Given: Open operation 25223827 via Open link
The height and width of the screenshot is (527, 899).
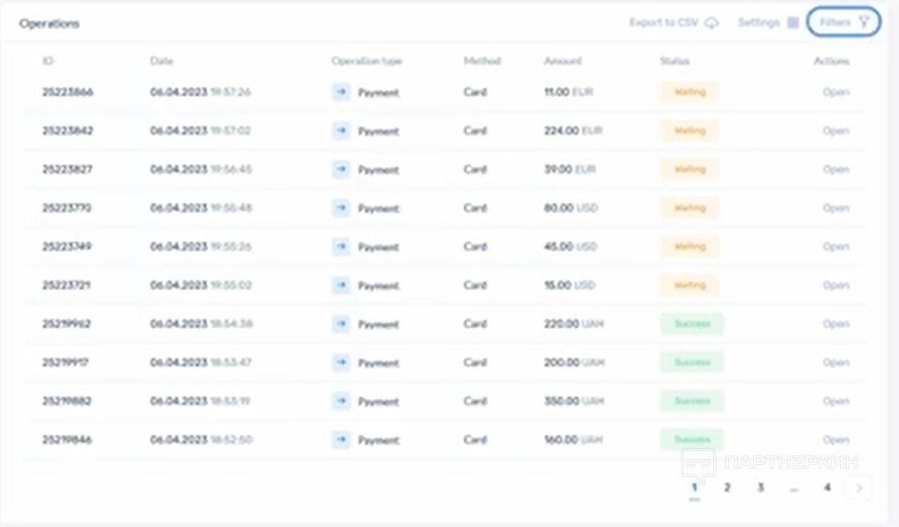Looking at the screenshot, I should 836,170.
